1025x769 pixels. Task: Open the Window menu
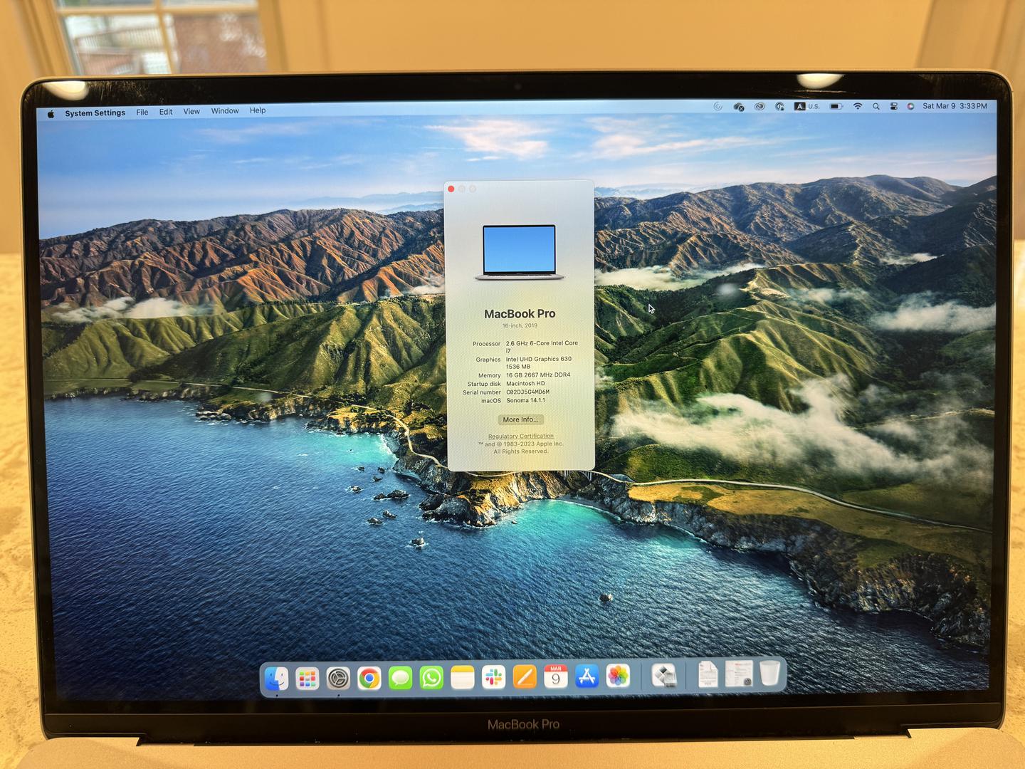(225, 111)
